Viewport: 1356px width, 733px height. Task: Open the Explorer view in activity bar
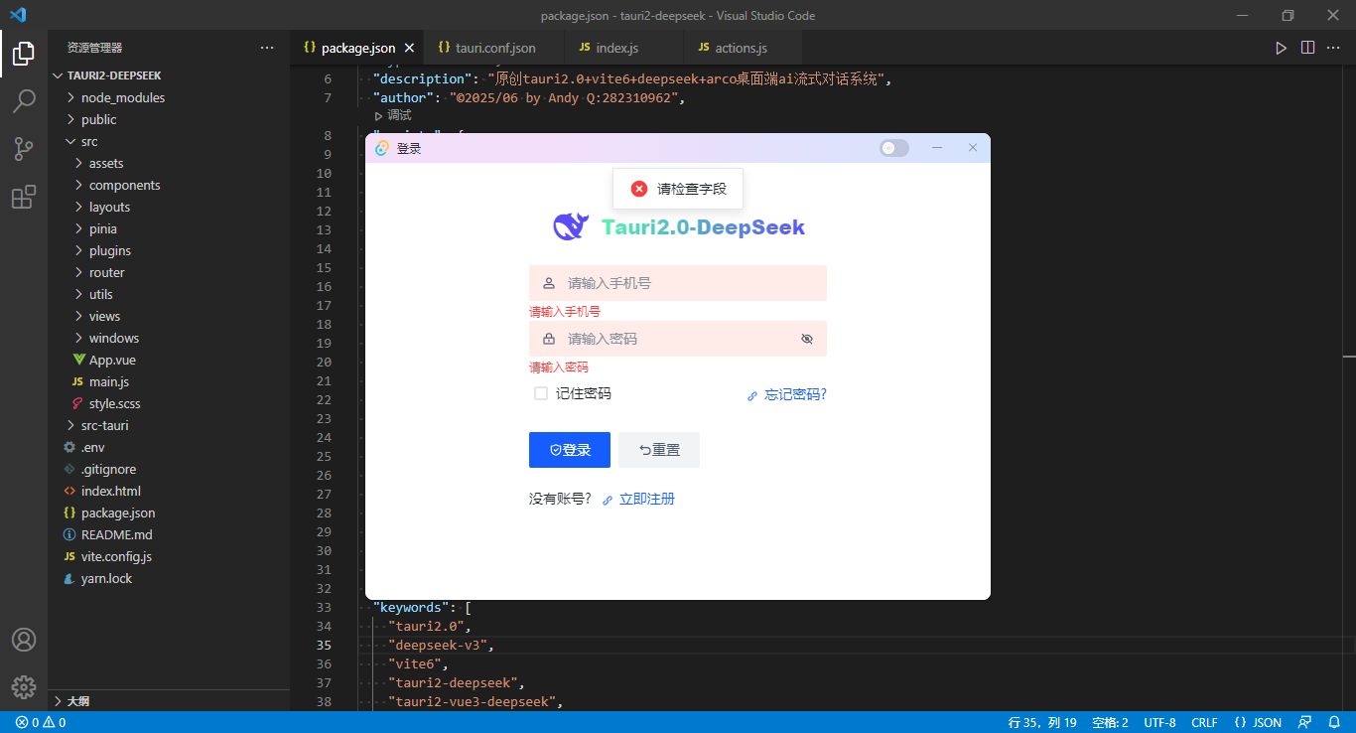(24, 54)
